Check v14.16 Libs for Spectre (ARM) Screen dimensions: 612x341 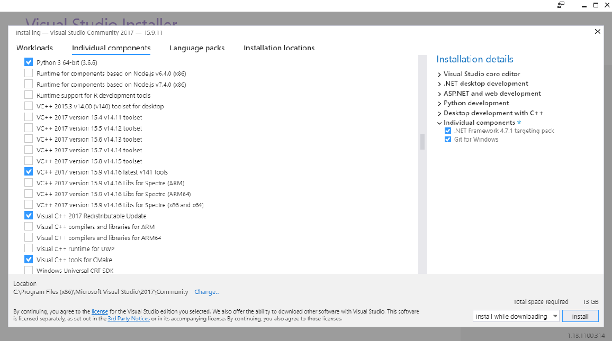29,182
